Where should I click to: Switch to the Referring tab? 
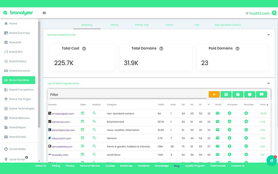click(87, 25)
